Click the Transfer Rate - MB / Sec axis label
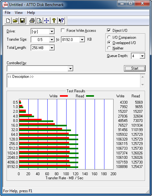This screenshot has height=196, width=152. 64,178
